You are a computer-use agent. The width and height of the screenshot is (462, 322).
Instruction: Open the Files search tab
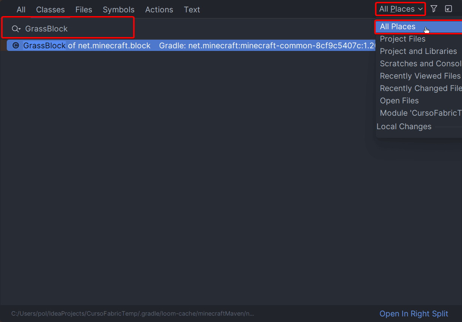pyautogui.click(x=84, y=10)
